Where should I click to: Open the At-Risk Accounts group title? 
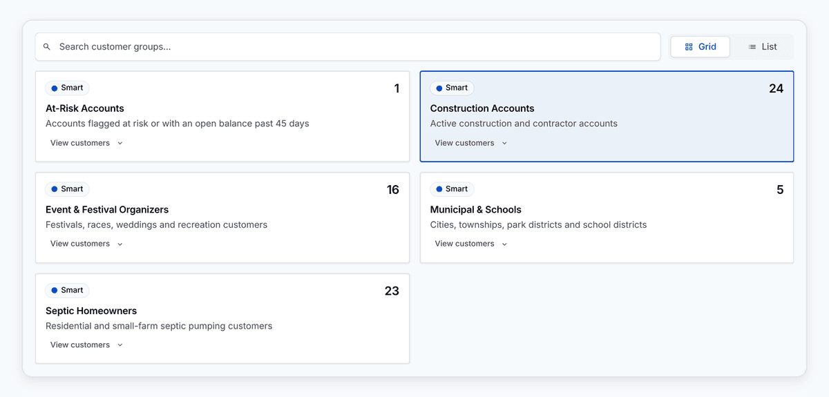tap(85, 108)
